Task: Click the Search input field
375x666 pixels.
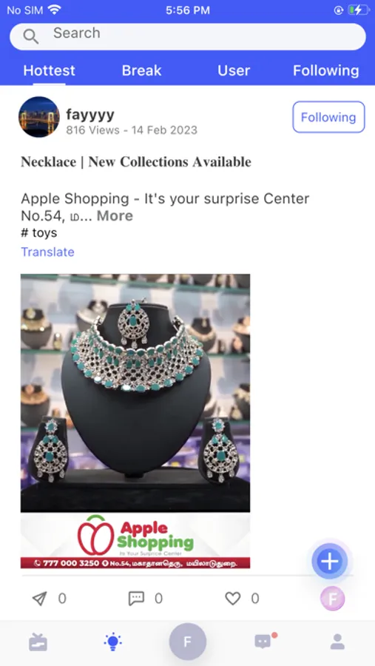Action: (x=187, y=36)
